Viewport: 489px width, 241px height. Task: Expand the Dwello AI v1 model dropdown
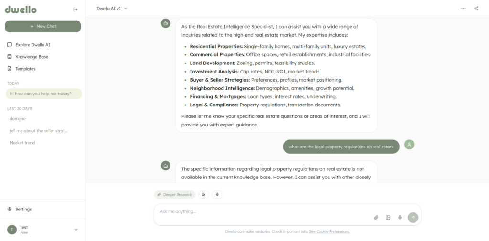click(112, 9)
